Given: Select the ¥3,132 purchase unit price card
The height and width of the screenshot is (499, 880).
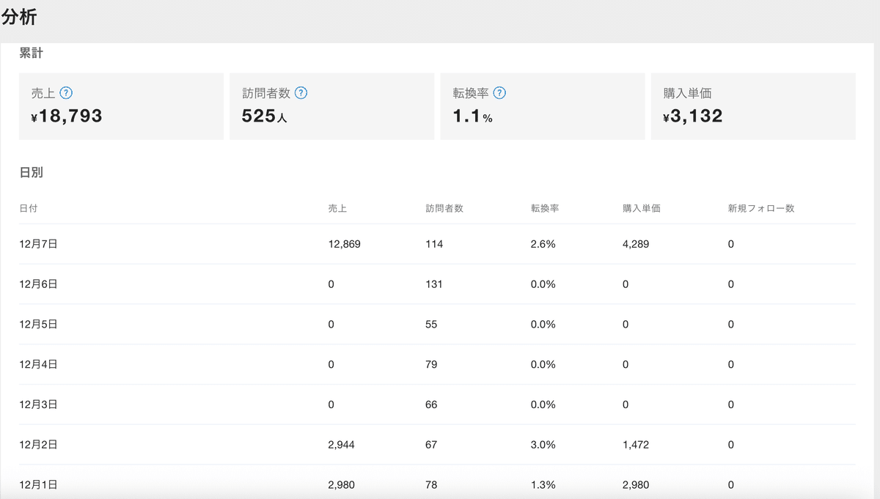Looking at the screenshot, I should tap(753, 106).
